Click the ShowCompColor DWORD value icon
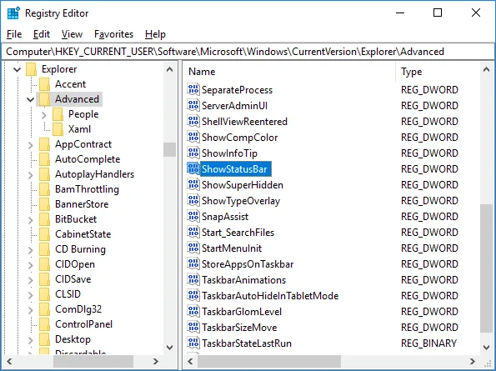The height and width of the screenshot is (371, 496). [x=193, y=137]
